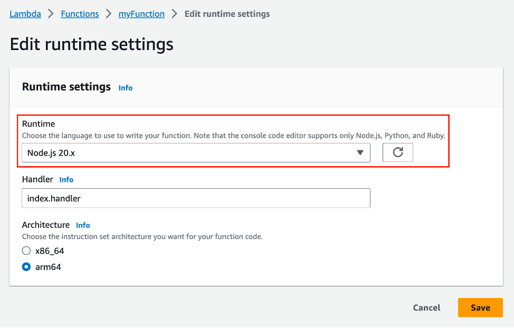Open the Runtime settings Info link
The height and width of the screenshot is (328, 514).
click(x=126, y=88)
